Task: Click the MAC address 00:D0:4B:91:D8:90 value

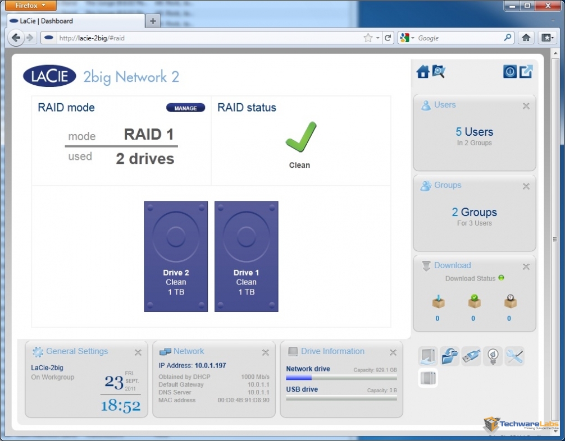Action: coord(243,400)
